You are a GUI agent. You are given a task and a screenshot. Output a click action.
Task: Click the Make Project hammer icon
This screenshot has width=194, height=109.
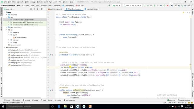tap(109, 5)
